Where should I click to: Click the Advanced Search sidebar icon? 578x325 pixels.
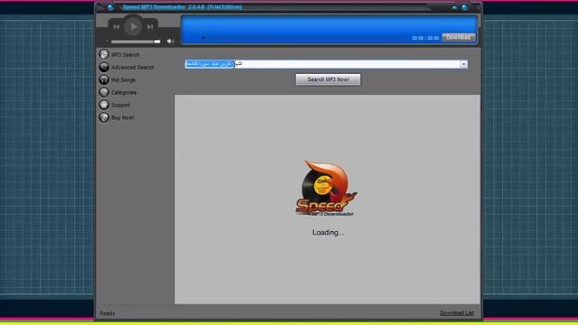pyautogui.click(x=104, y=67)
